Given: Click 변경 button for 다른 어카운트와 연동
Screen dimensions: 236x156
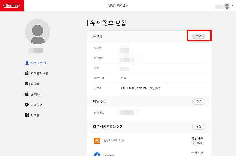Looking at the screenshot, I should click(199, 127).
